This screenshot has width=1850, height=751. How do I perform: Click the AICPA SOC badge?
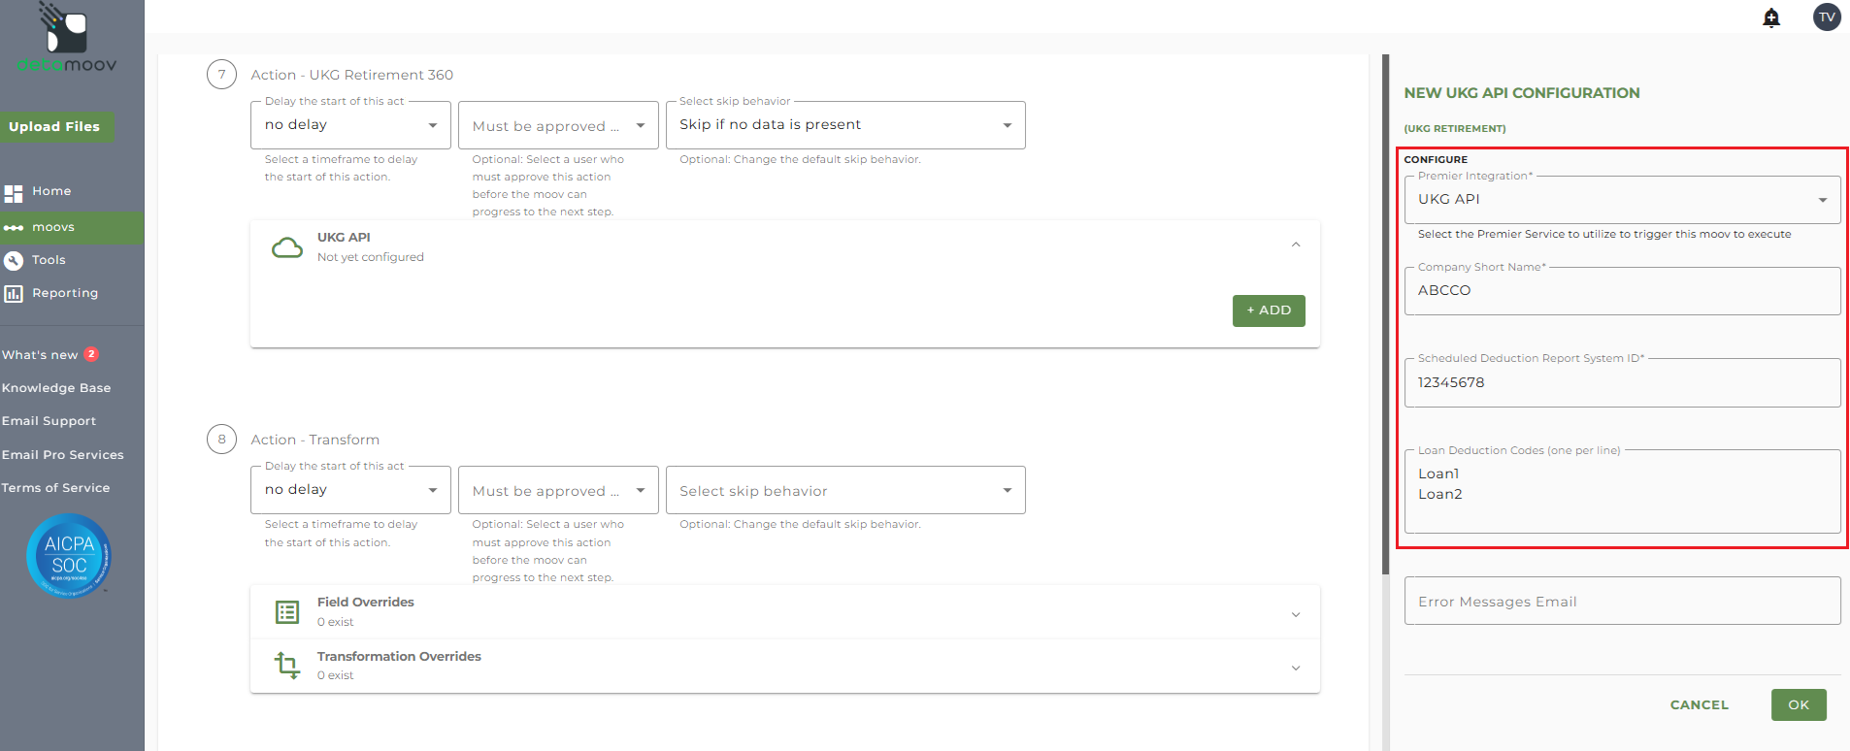coord(69,556)
